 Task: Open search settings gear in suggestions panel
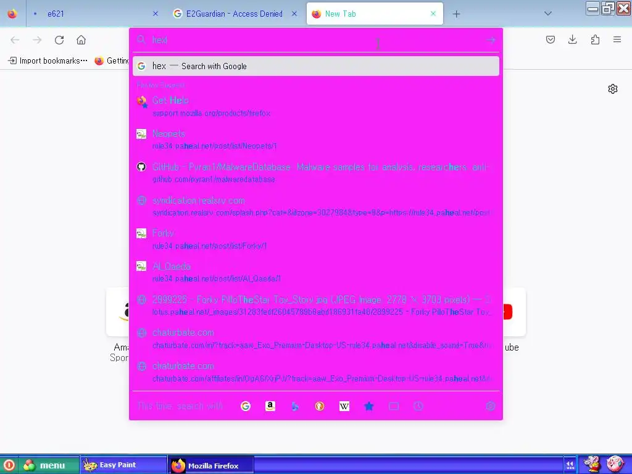tap(491, 406)
